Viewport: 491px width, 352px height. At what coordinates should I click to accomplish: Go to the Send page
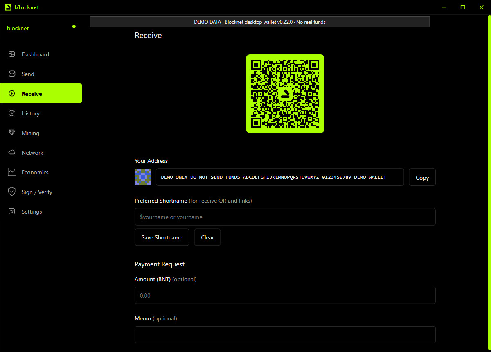click(x=41, y=74)
